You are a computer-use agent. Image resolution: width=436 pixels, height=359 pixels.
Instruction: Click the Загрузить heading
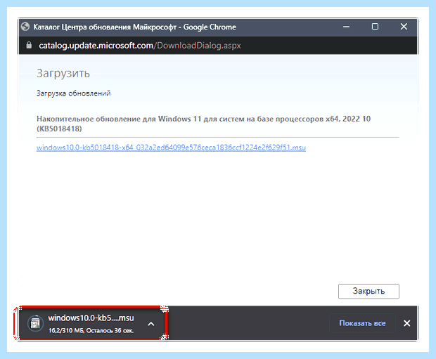63,73
